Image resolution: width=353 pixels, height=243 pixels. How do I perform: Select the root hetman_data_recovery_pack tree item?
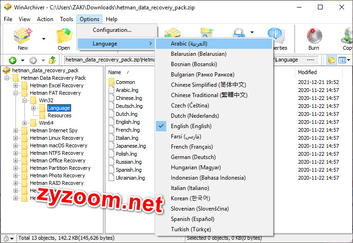pyautogui.click(x=45, y=70)
